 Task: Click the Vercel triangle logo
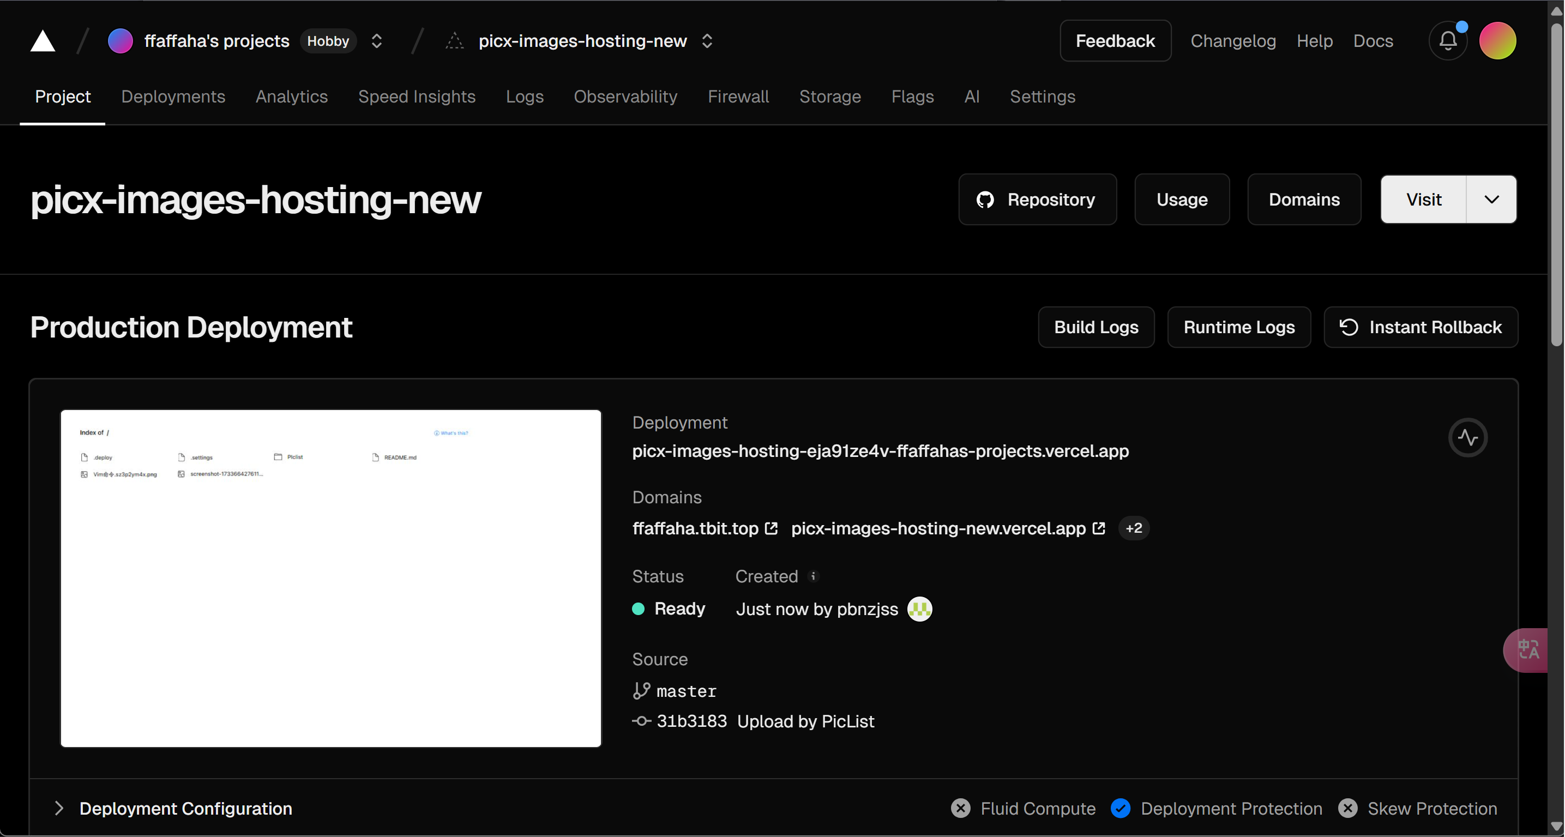[x=43, y=41]
